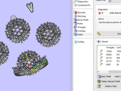
Task: Zoom to the shell with 61772 triangles
Action: click(101, 61)
